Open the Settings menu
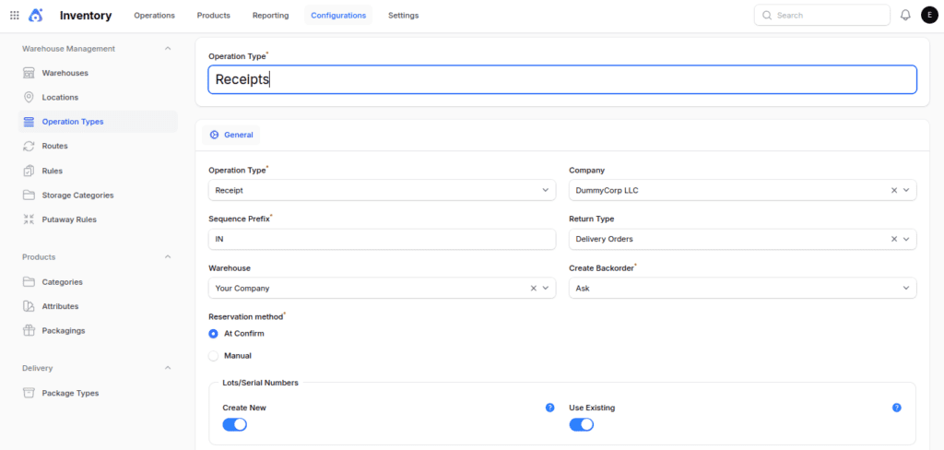This screenshot has width=944, height=450. 404,15
